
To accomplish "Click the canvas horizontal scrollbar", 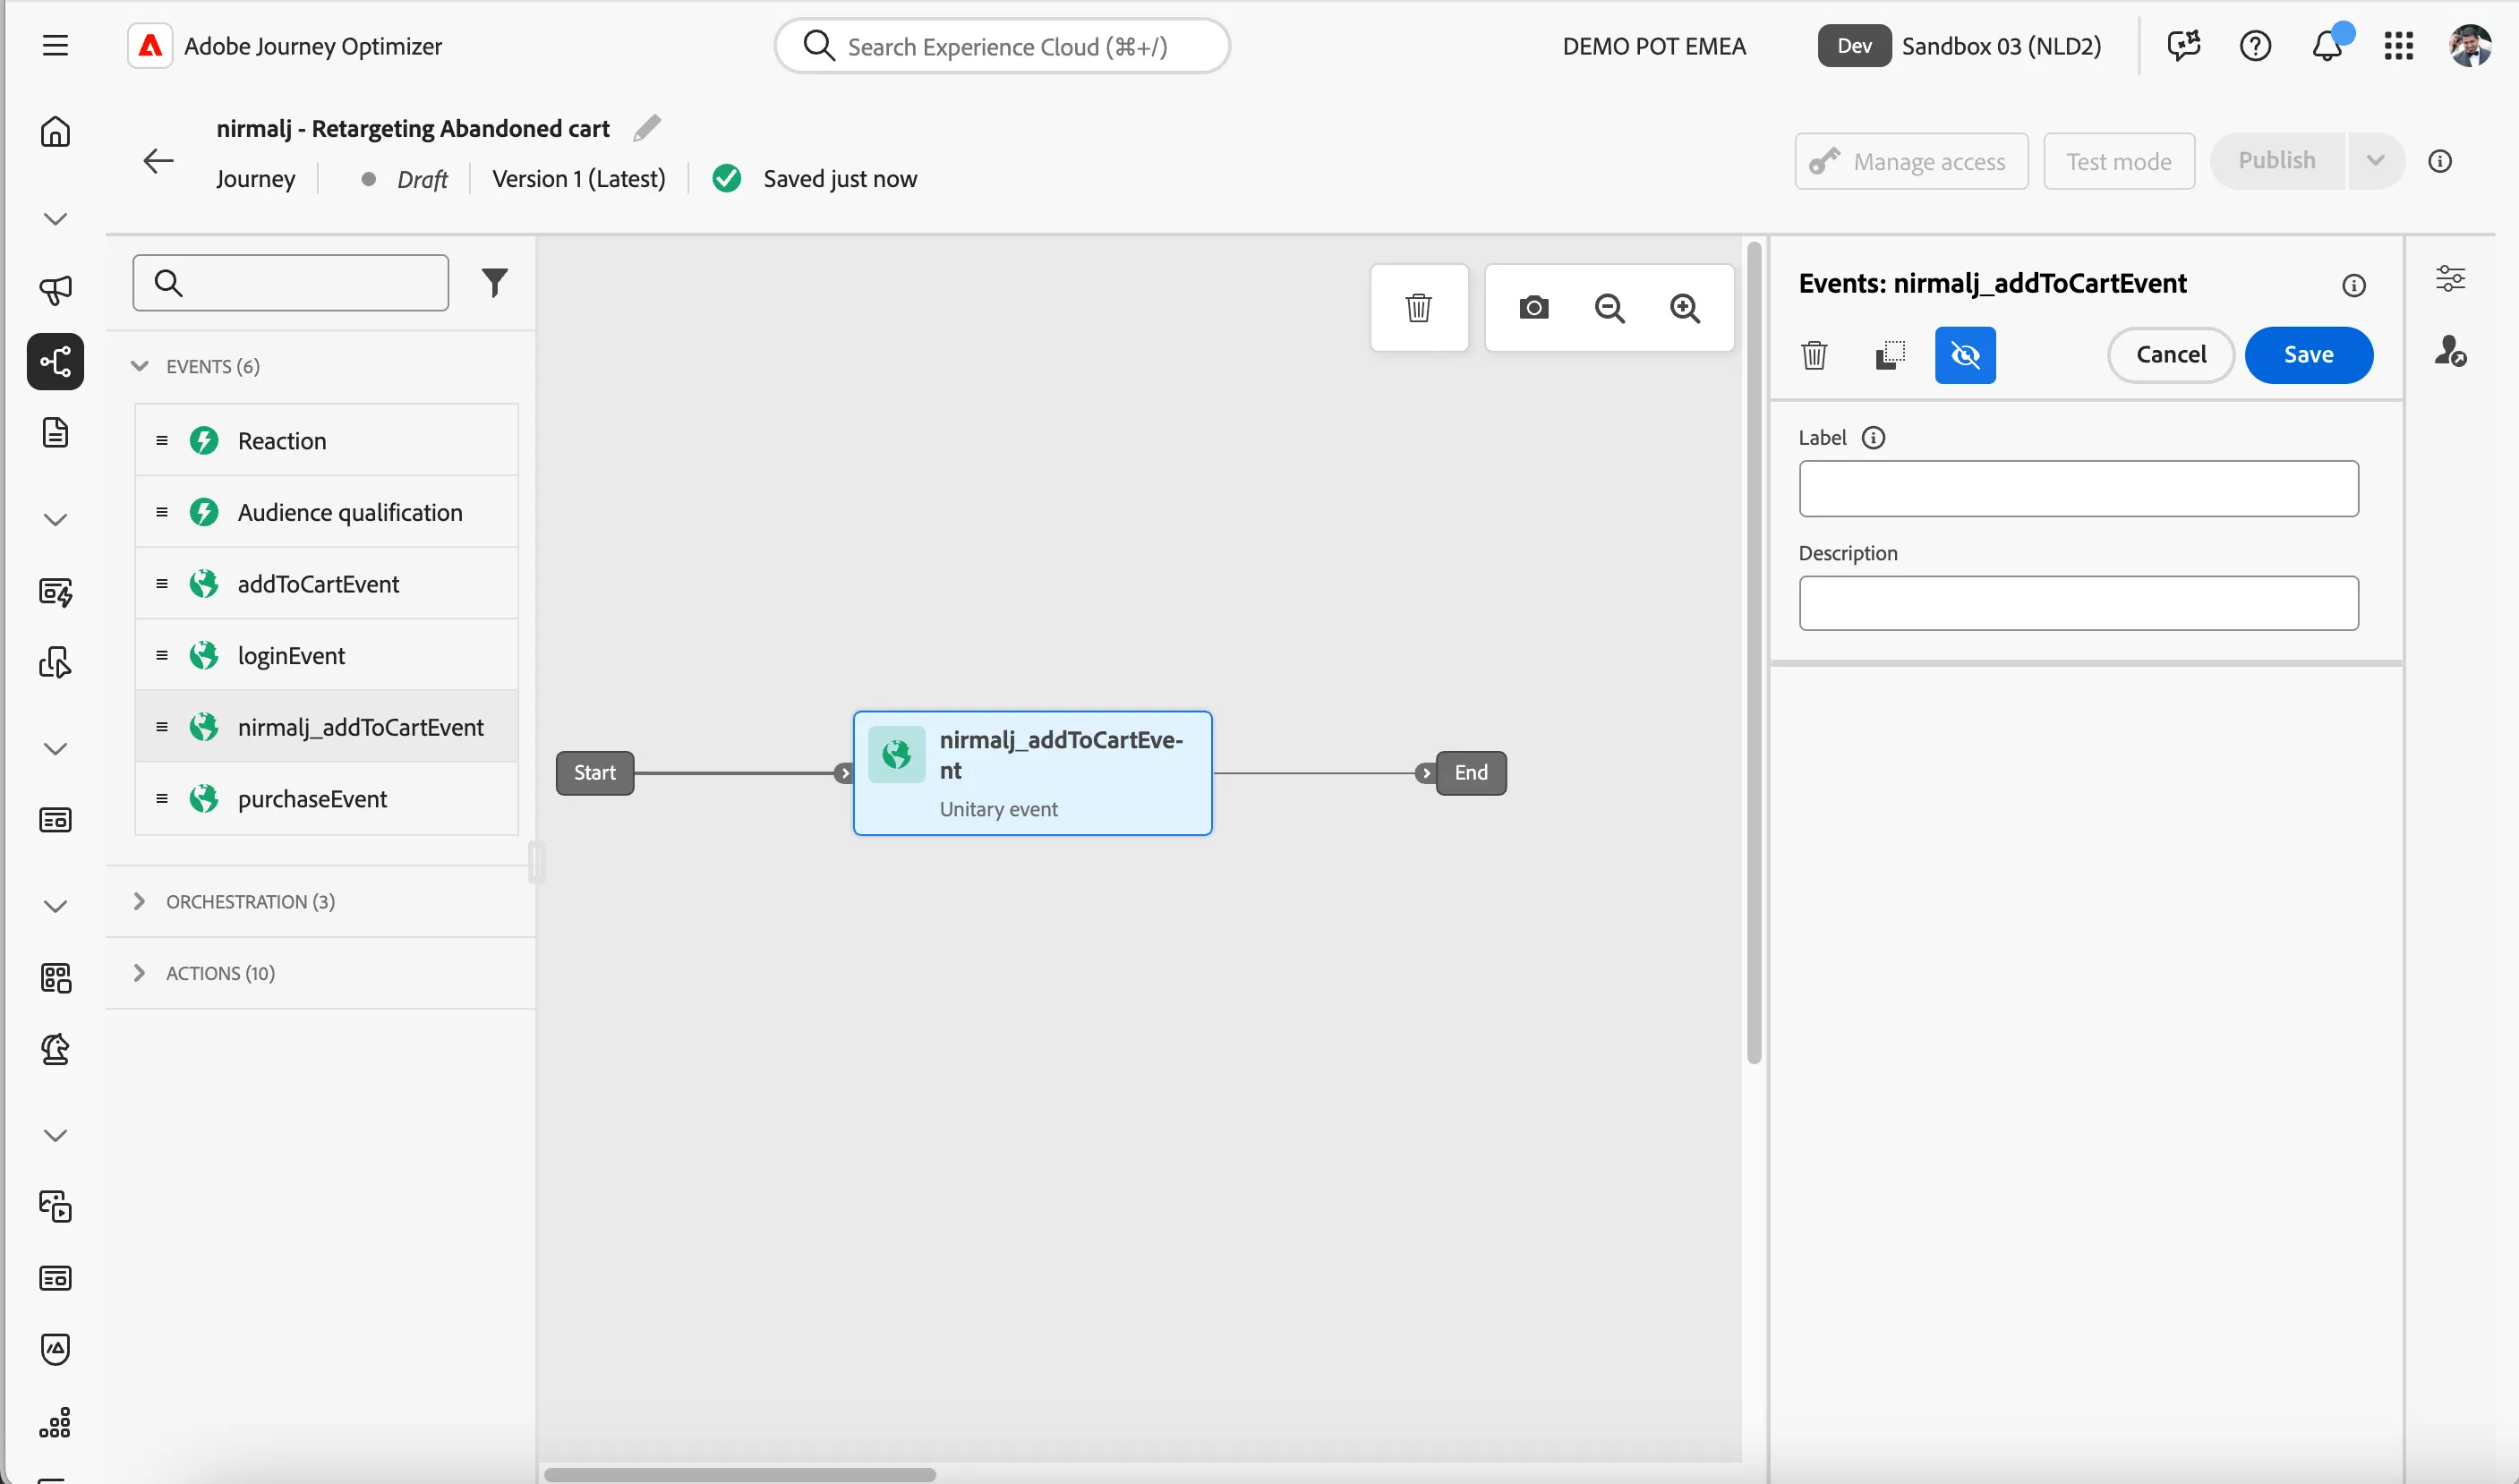I will click(740, 1474).
